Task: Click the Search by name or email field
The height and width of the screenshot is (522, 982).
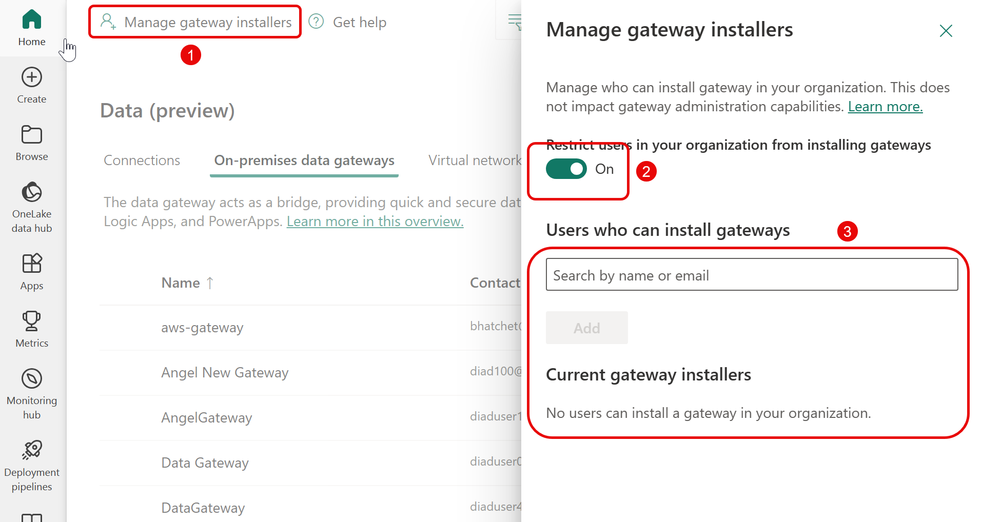Action: [x=751, y=275]
